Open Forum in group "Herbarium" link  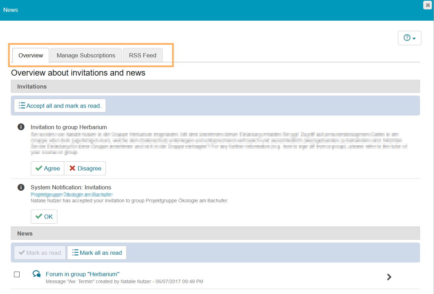[83, 274]
